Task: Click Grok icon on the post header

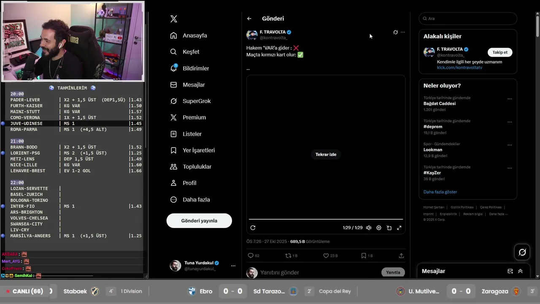Action: [x=395, y=32]
